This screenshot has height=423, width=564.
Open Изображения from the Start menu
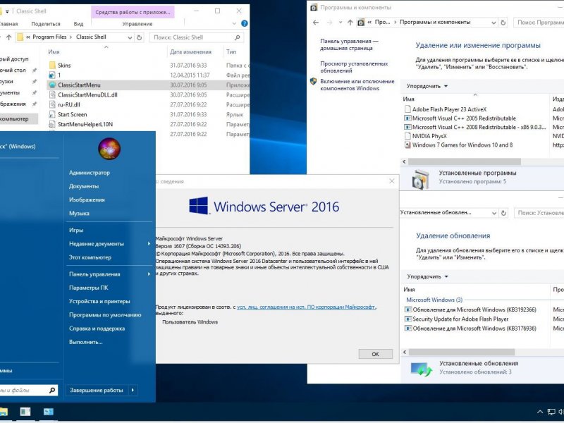(x=87, y=200)
